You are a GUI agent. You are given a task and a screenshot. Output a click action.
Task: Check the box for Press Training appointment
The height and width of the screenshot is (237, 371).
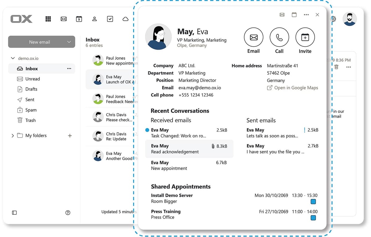[313, 218]
